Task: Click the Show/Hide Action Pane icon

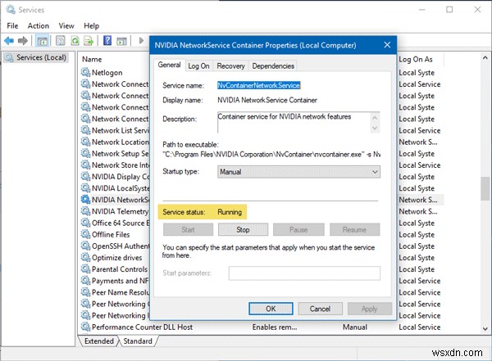Action: 121,41
